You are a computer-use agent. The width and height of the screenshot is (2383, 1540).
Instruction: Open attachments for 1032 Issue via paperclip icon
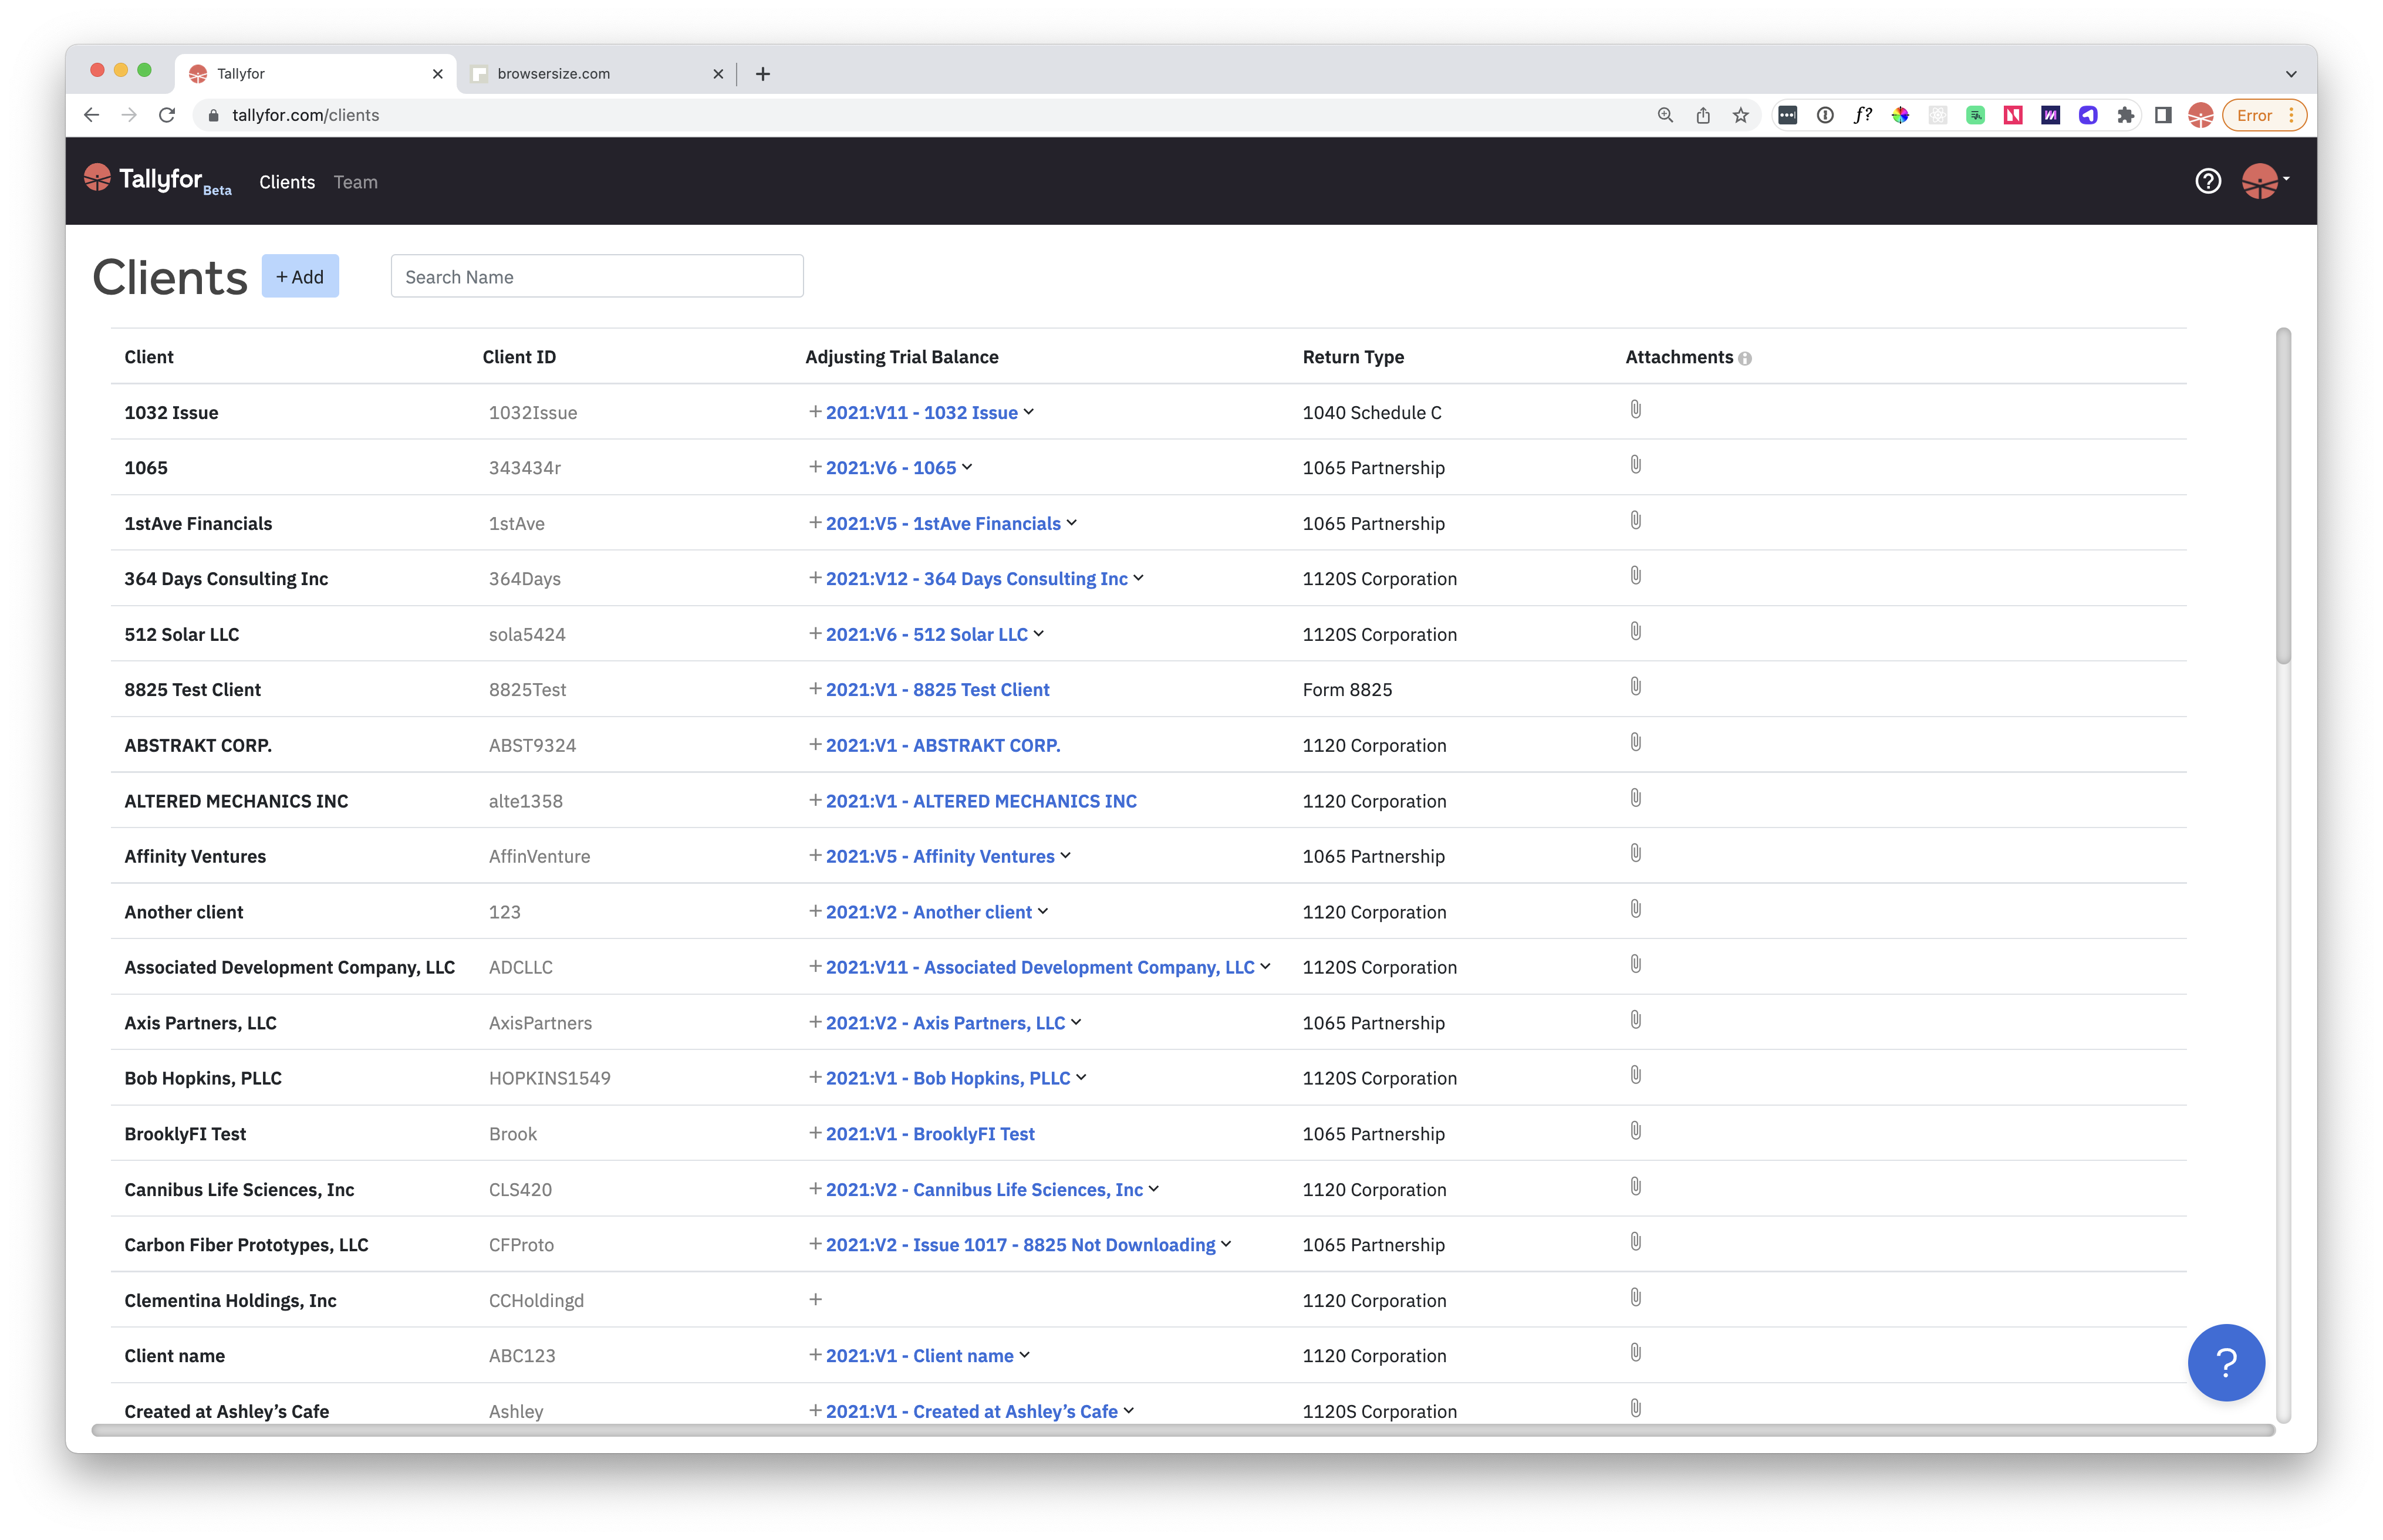coord(1636,409)
